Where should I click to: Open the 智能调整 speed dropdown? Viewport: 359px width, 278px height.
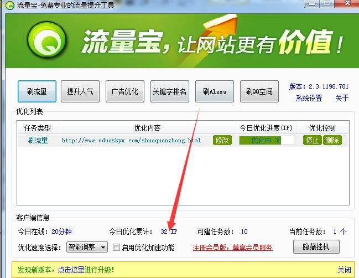[87, 248]
